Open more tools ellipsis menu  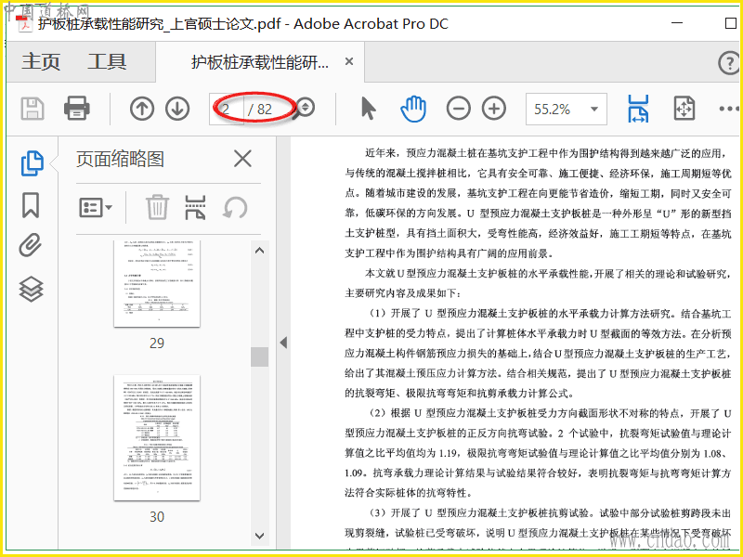point(729,109)
